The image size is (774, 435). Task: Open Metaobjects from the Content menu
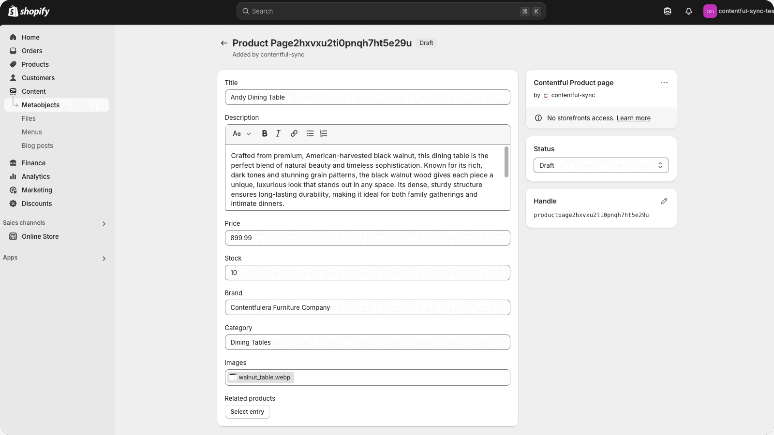(x=41, y=104)
